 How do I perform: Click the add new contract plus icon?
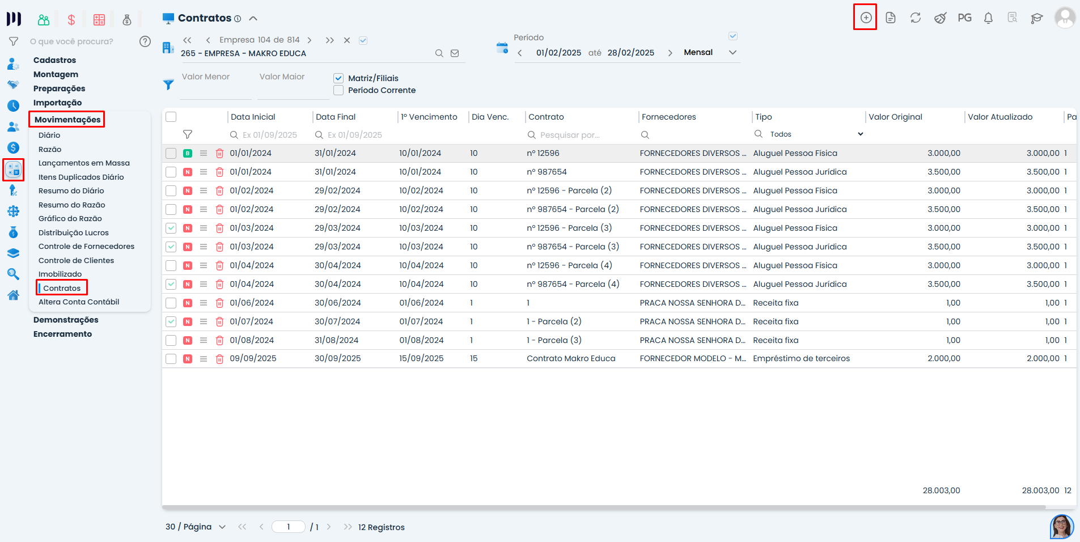(865, 18)
